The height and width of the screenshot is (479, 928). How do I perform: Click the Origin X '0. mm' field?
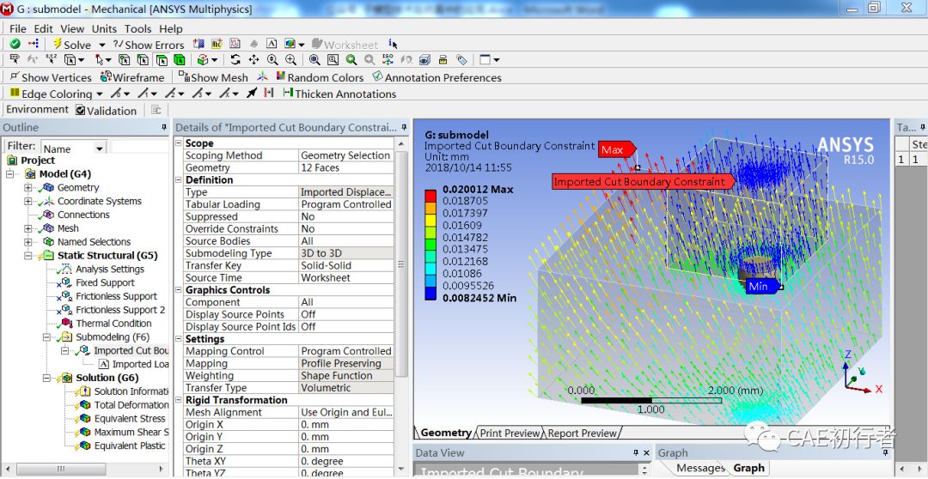pyautogui.click(x=346, y=425)
